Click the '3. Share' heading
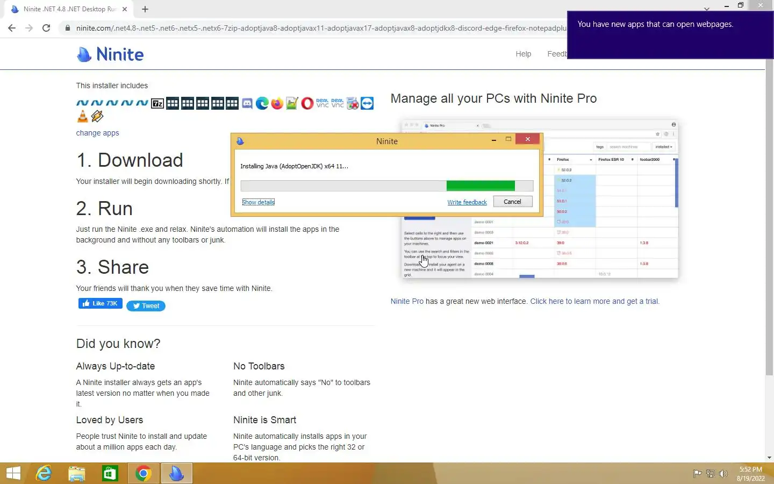 coord(112,267)
